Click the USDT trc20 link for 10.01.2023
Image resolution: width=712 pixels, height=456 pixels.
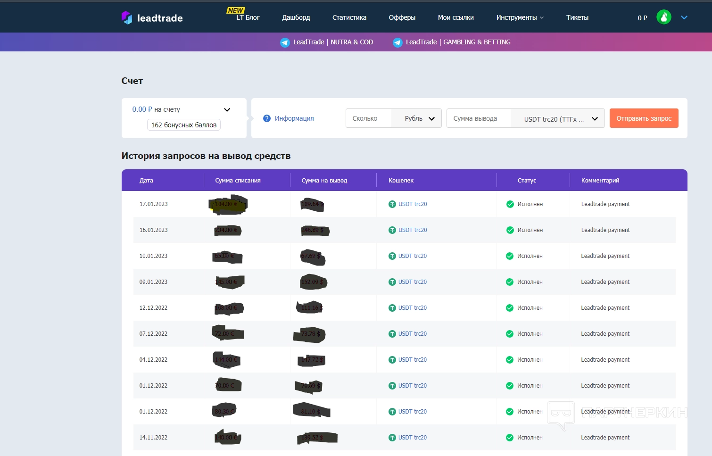[413, 256]
